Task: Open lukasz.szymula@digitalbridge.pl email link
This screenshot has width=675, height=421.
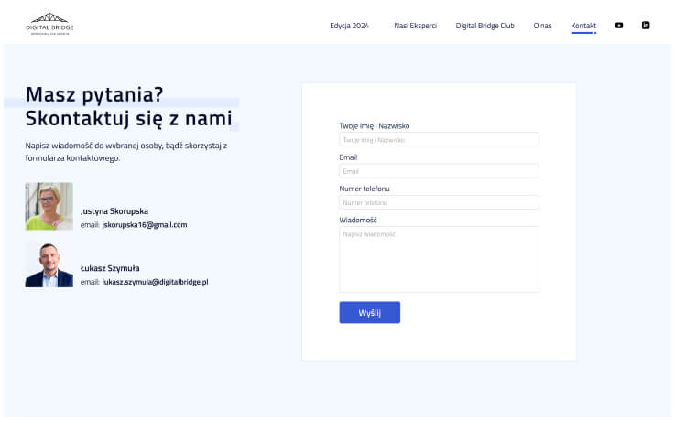Action: [155, 282]
